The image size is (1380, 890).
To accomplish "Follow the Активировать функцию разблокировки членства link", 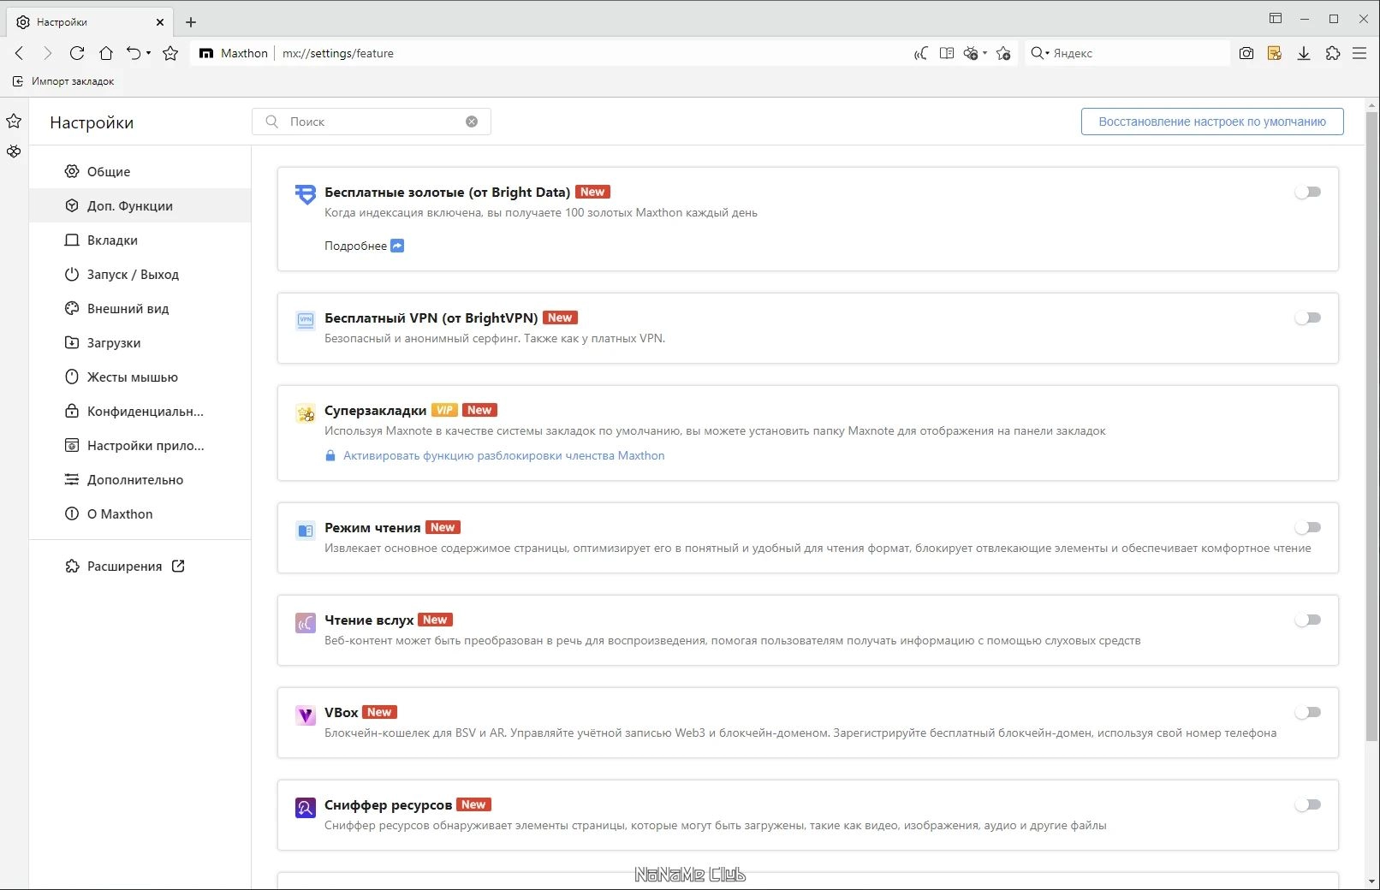I will point(503,455).
